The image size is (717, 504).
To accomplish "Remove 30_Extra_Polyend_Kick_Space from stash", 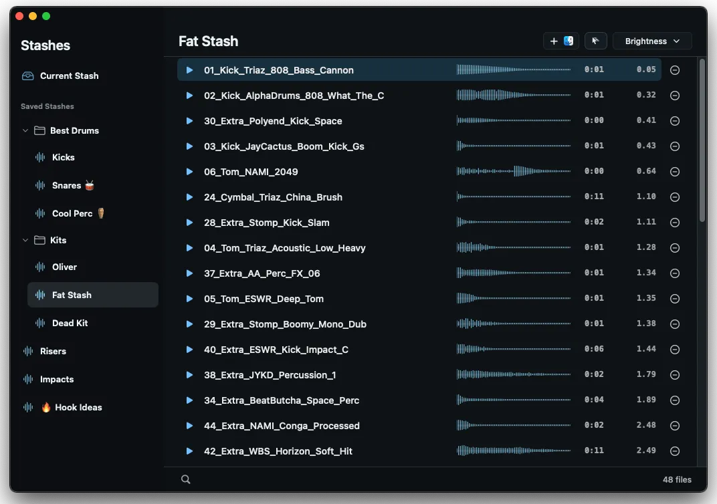I will click(x=674, y=120).
